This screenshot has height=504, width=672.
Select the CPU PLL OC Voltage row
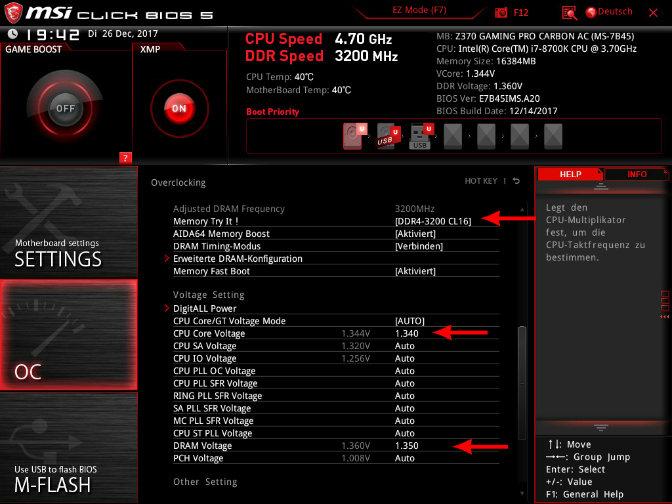[x=336, y=371]
